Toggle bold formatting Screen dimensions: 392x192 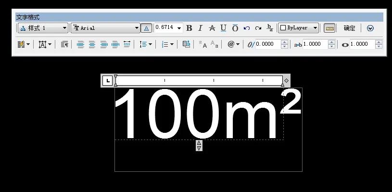click(189, 28)
